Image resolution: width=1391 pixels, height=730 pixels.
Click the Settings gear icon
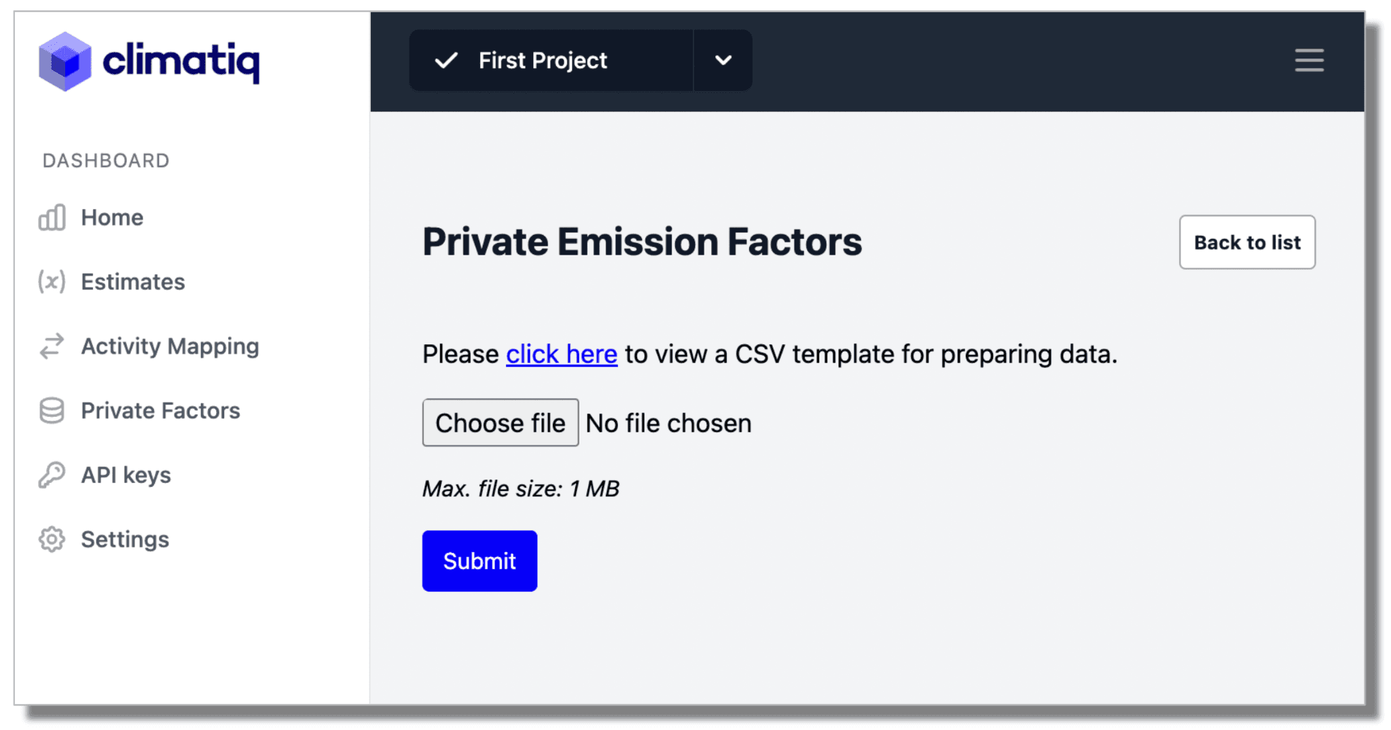(52, 540)
